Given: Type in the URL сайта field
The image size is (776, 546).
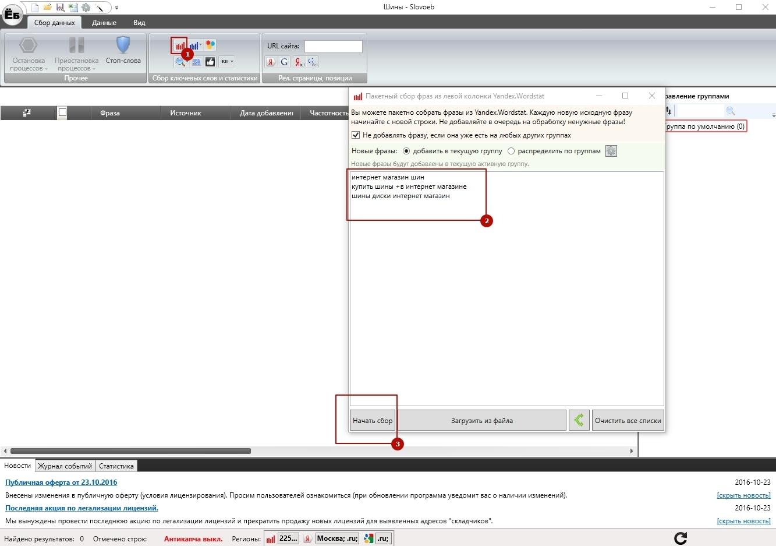Looking at the screenshot, I should click(x=333, y=46).
